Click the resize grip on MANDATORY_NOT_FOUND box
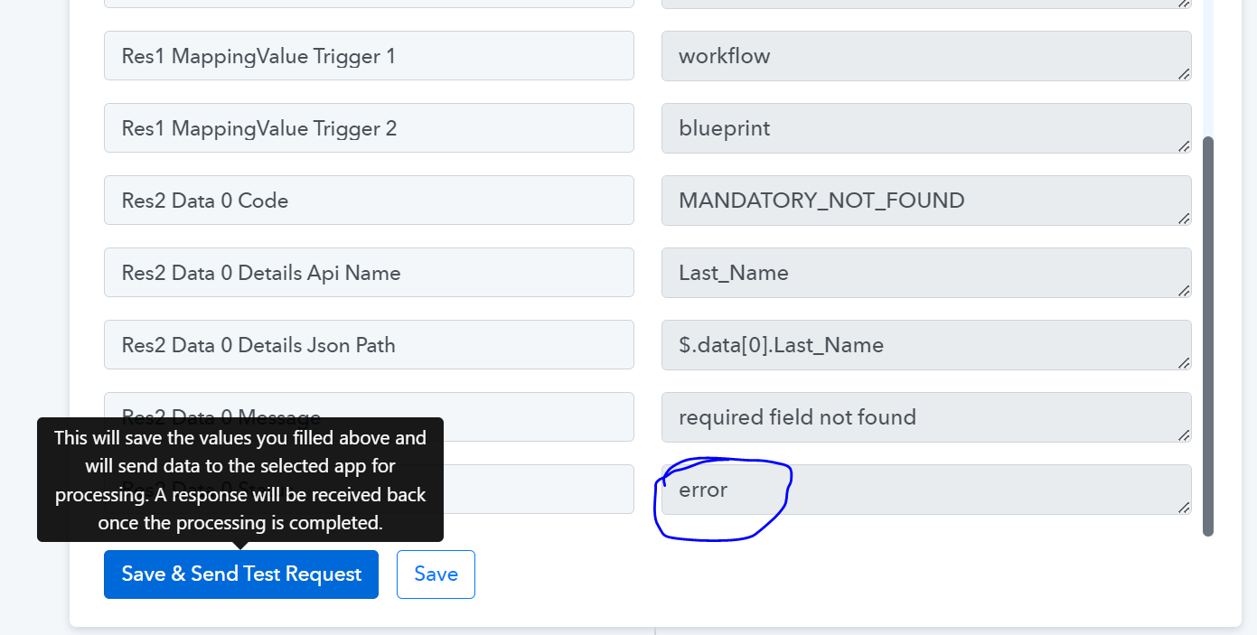1257x635 pixels. point(1184,218)
